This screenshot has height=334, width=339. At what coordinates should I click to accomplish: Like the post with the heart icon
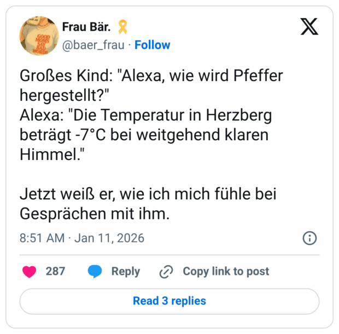point(29,271)
